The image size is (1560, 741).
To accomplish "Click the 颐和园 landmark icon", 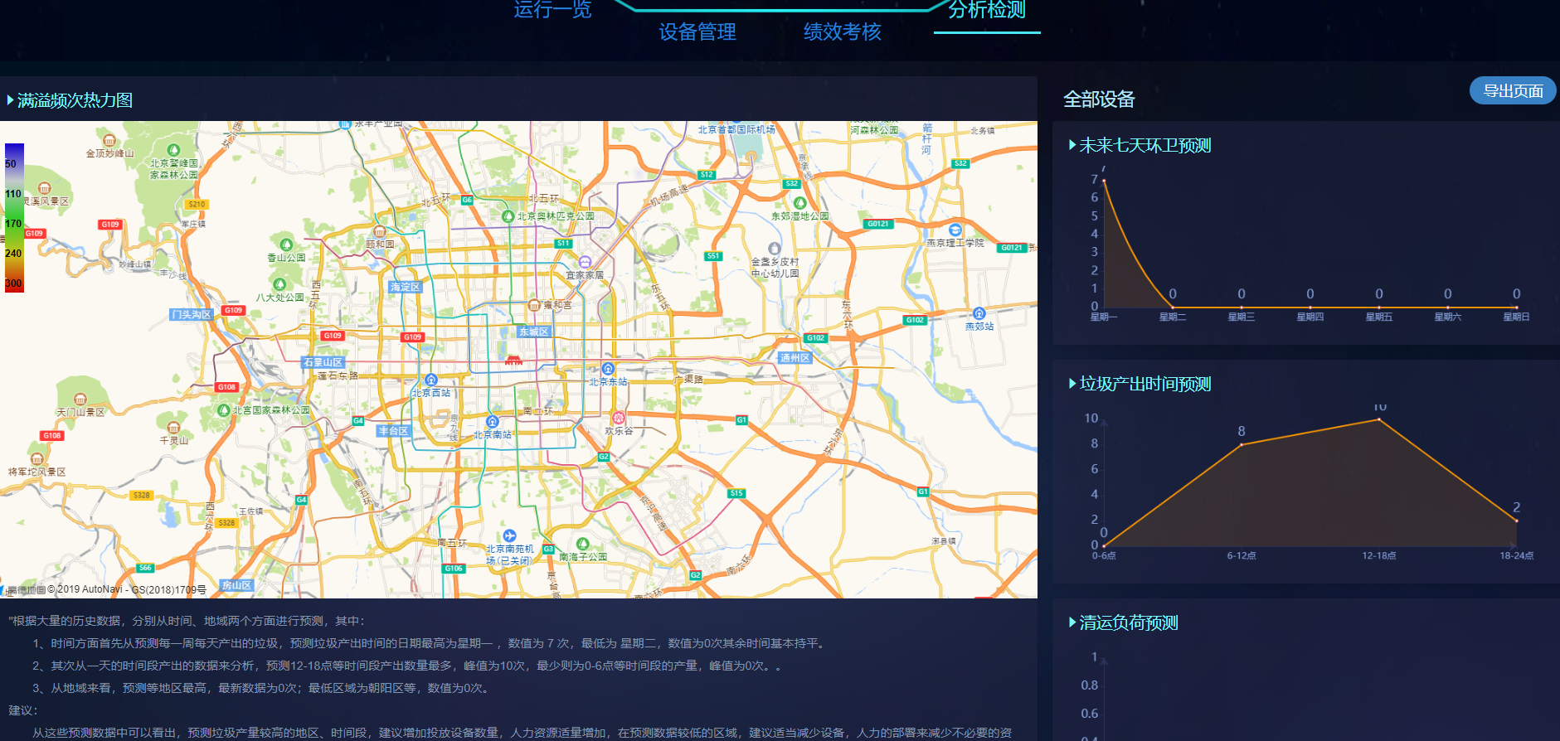I will [x=380, y=232].
